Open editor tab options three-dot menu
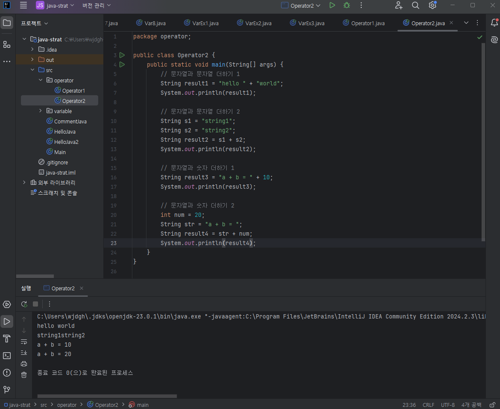 tap(477, 23)
